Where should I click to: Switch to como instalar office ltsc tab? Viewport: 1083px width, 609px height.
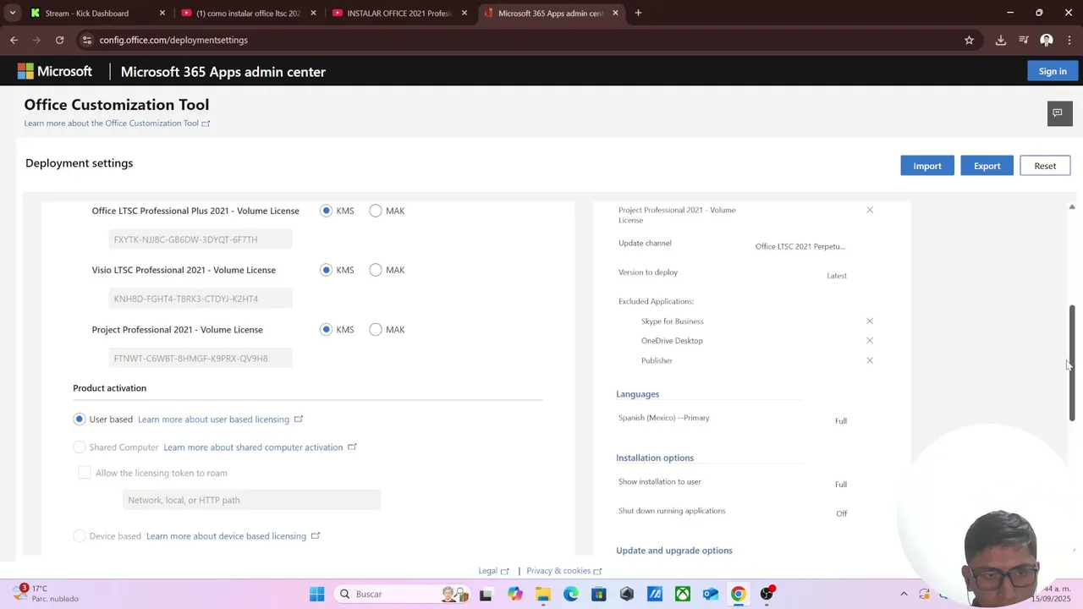[x=248, y=13]
